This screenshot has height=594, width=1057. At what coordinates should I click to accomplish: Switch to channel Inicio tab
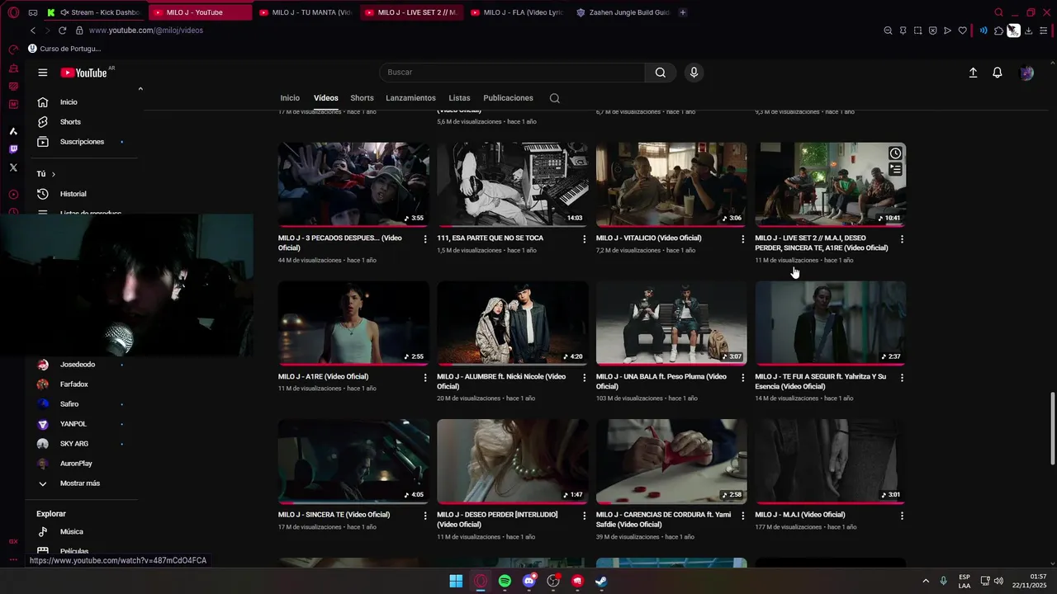[290, 98]
